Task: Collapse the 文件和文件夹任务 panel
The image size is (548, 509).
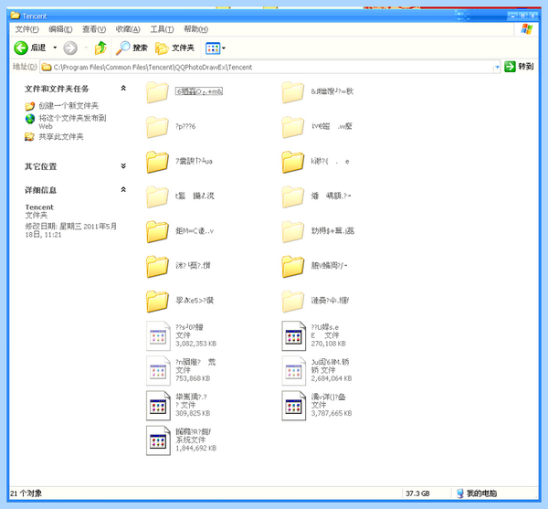Action: point(123,89)
